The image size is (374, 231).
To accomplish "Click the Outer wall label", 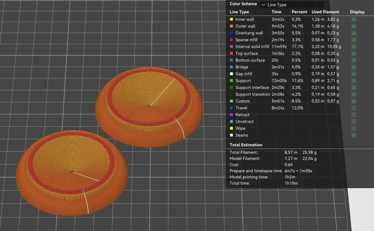I will coord(245,26).
